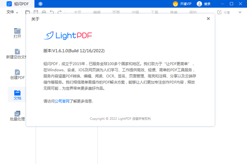Click the print toolbar icon
Viewport: 247px width, 164px height.
point(44,12)
